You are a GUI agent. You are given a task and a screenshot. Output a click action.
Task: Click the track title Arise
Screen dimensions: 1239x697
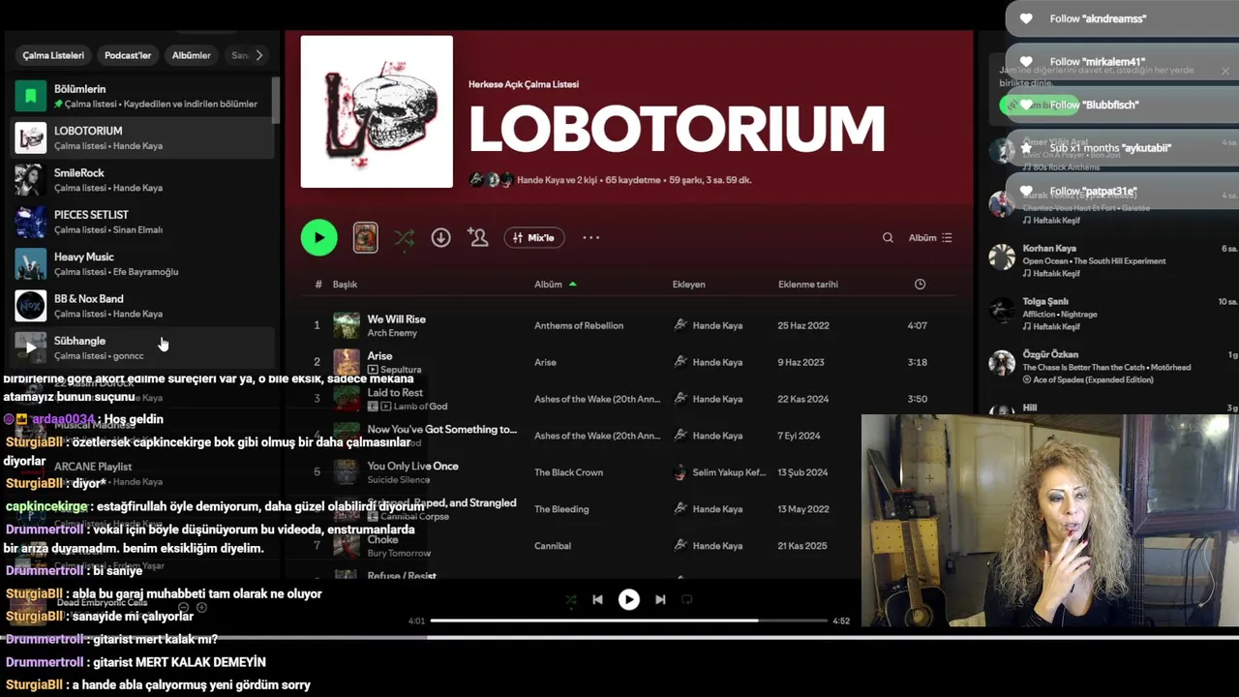pos(379,355)
